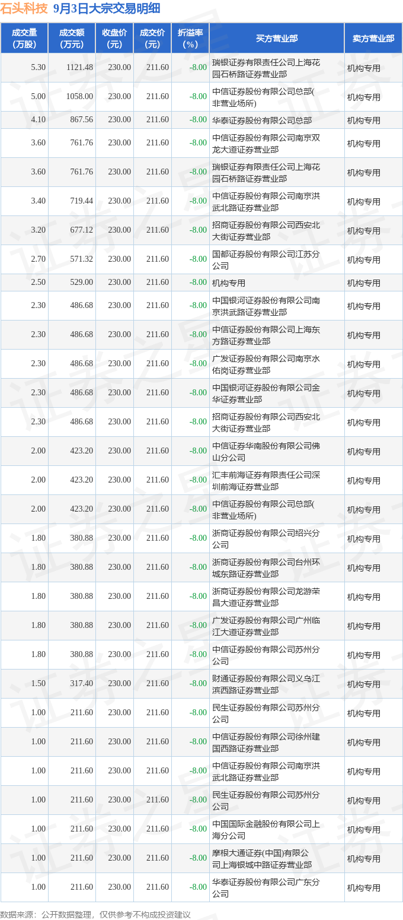Click the 折溢率(%) column header

tap(190, 39)
